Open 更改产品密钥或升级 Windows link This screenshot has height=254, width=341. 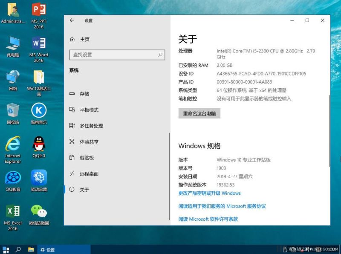(x=209, y=193)
